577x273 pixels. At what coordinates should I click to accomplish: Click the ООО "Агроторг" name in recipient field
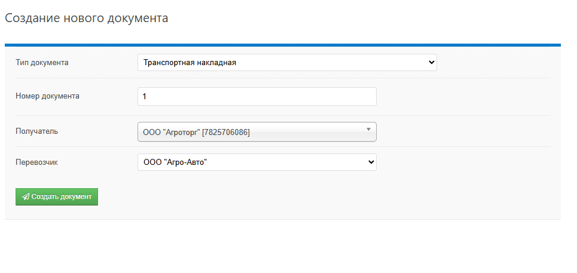click(172, 133)
